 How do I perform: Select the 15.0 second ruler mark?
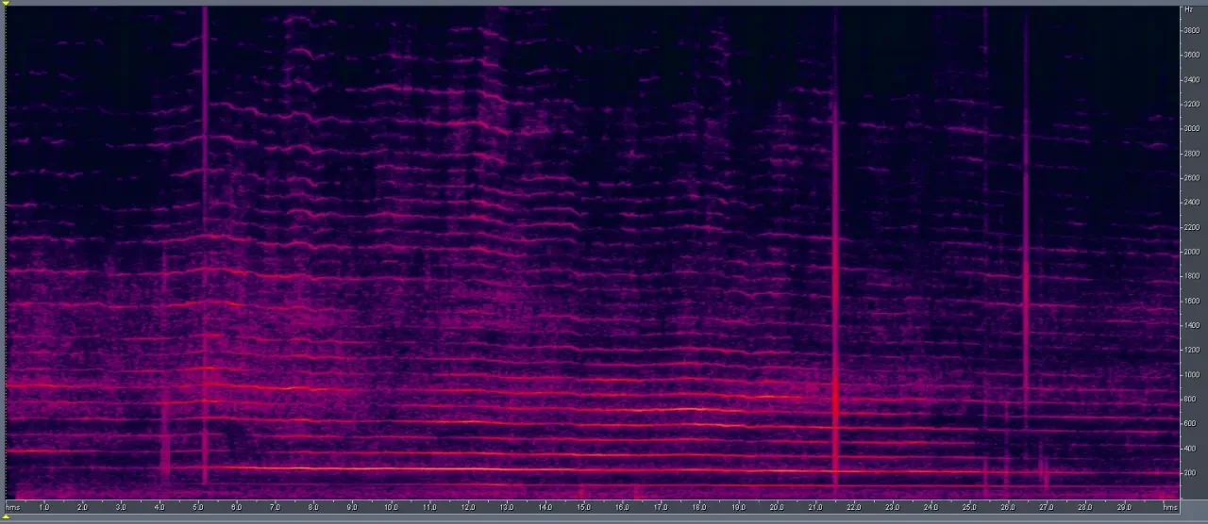tap(583, 507)
